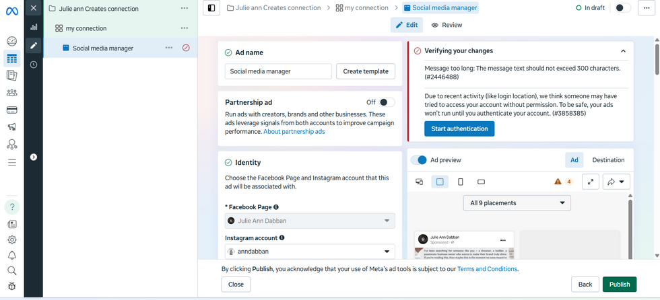Viewport: 660px width, 300px height.
Task: Click the Start authentication button
Action: coord(459,128)
